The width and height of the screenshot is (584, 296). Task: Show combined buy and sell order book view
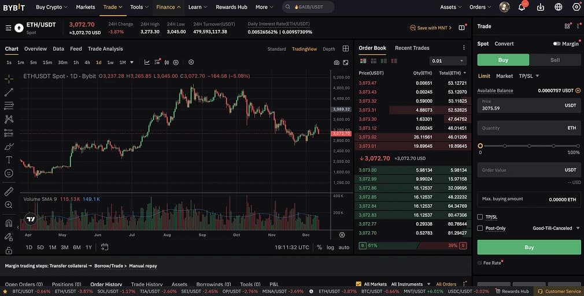363,61
